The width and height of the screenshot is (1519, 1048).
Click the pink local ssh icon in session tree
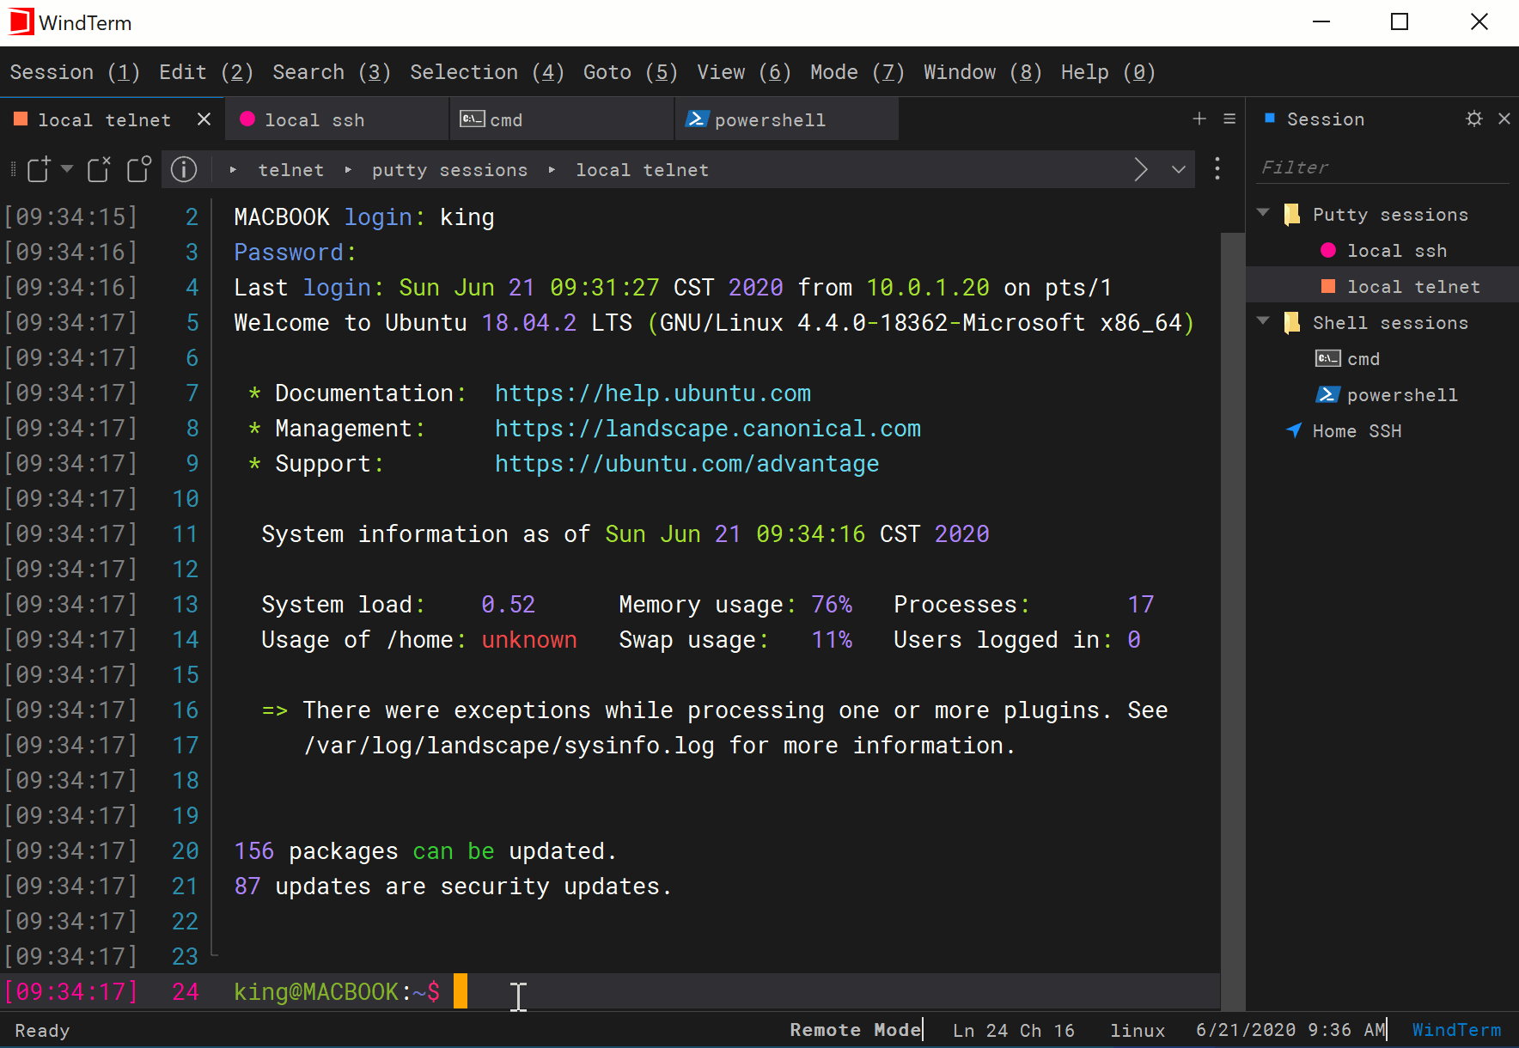pyautogui.click(x=1328, y=250)
